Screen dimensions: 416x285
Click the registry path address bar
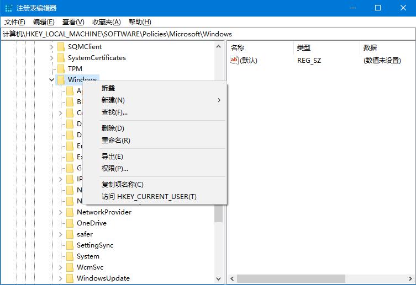[x=208, y=34]
